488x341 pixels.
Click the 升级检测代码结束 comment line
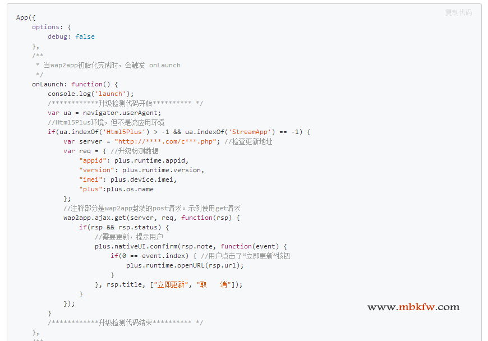tap(125, 322)
